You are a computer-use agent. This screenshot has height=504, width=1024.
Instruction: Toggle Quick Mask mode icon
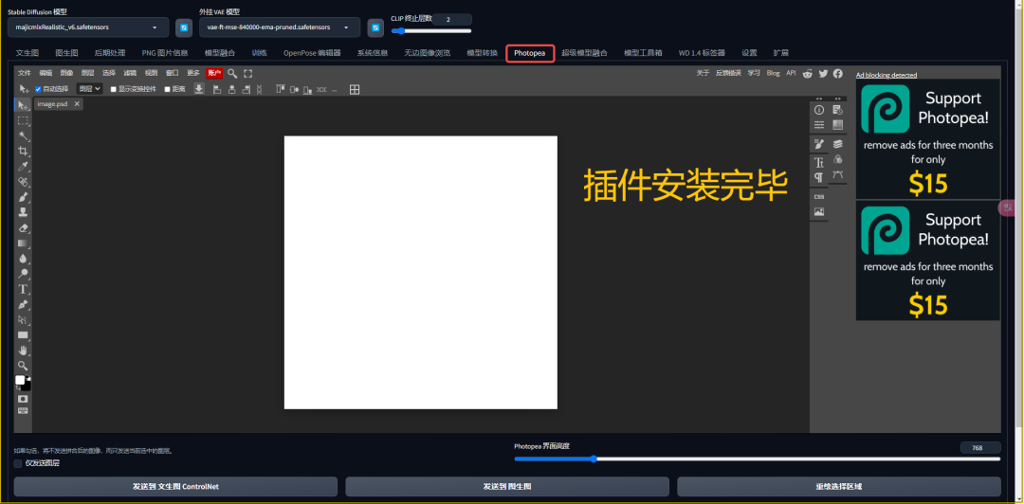point(23,398)
